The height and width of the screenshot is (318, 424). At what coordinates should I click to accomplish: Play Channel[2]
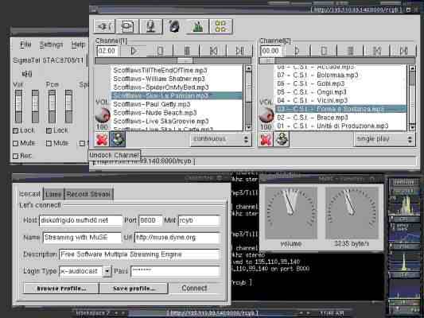(297, 51)
